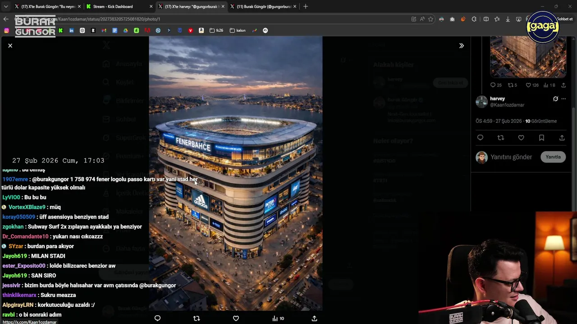Focus the Yanıtını gönder reply field
The width and height of the screenshot is (577, 324).
[511, 157]
